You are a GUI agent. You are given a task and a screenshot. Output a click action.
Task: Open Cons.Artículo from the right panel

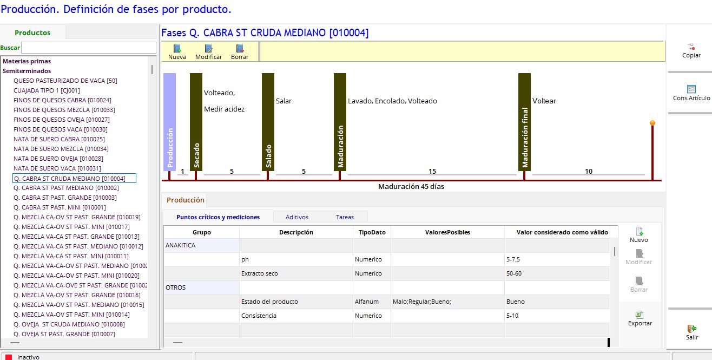[x=691, y=89]
